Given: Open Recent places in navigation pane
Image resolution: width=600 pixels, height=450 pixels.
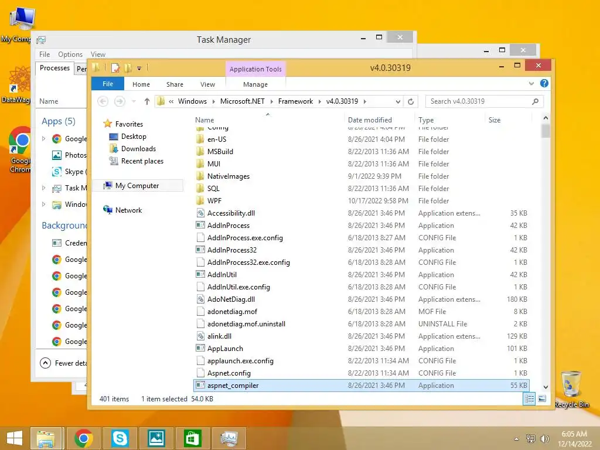Looking at the screenshot, I should (142, 161).
